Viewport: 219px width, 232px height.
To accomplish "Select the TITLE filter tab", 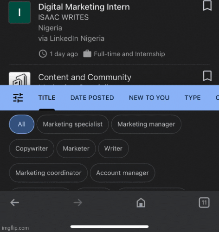I will 47,98.
